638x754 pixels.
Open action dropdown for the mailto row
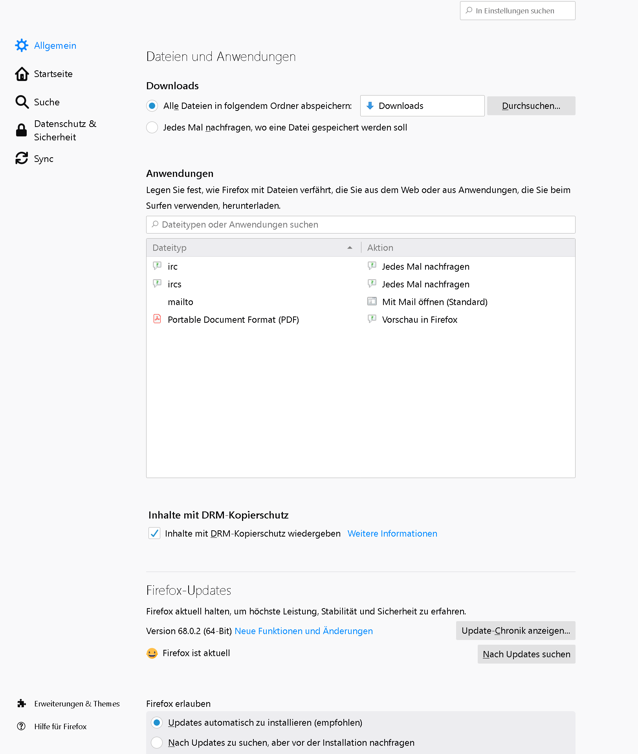pyautogui.click(x=468, y=302)
